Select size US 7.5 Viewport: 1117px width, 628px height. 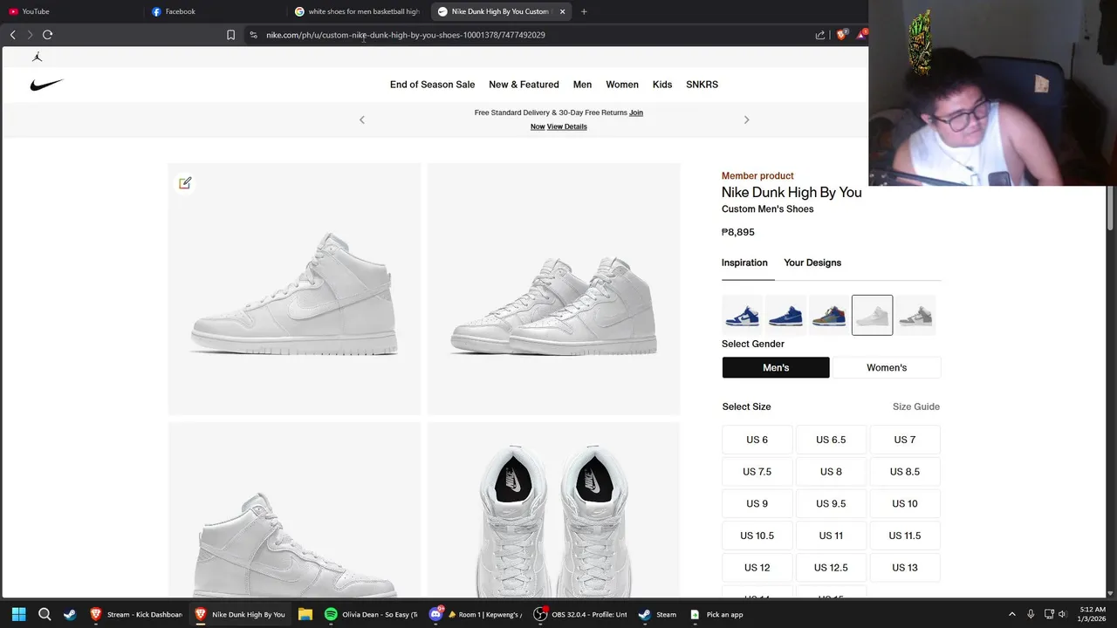click(757, 472)
